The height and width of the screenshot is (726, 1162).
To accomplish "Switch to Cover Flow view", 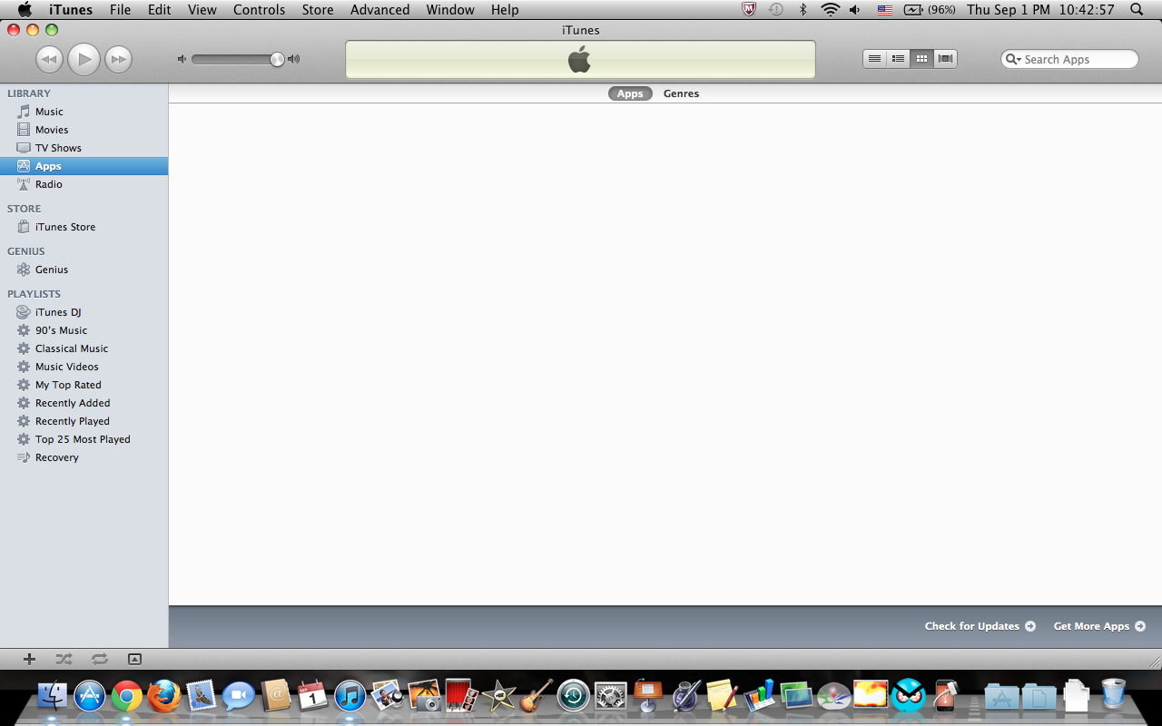I will pyautogui.click(x=945, y=59).
